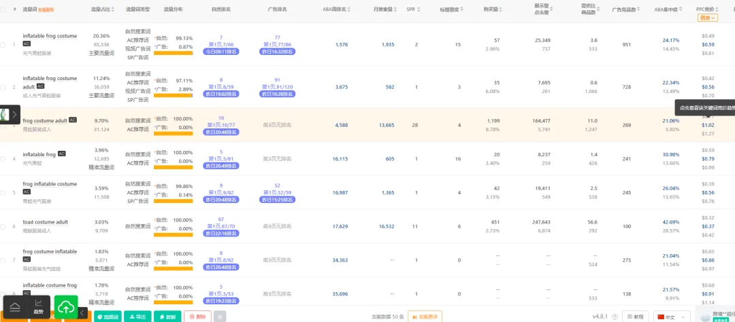This screenshot has height=322, width=735.
Task: Click ABA rank 1,576 link
Action: [342, 45]
